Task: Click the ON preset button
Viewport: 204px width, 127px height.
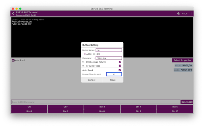Action: point(29,107)
